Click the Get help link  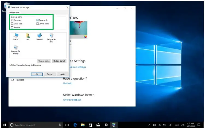(x=68, y=83)
